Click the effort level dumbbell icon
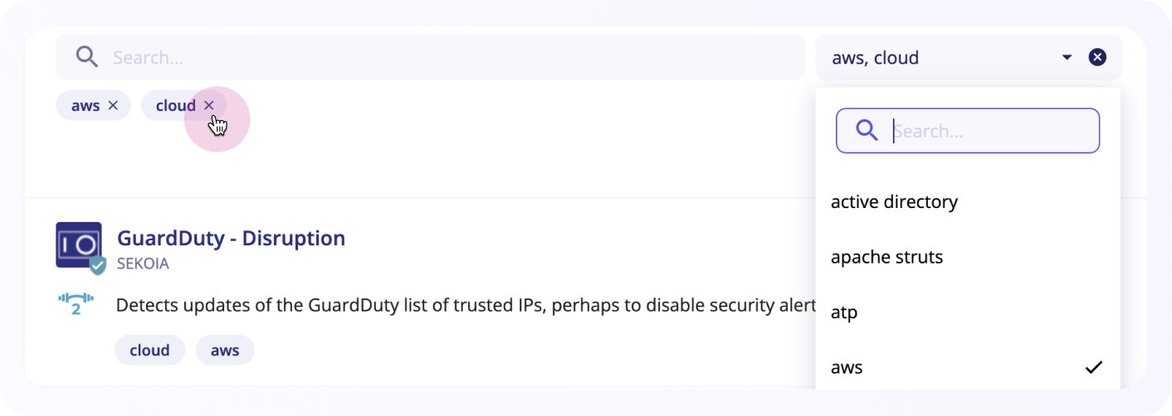1172x416 pixels. (75, 304)
